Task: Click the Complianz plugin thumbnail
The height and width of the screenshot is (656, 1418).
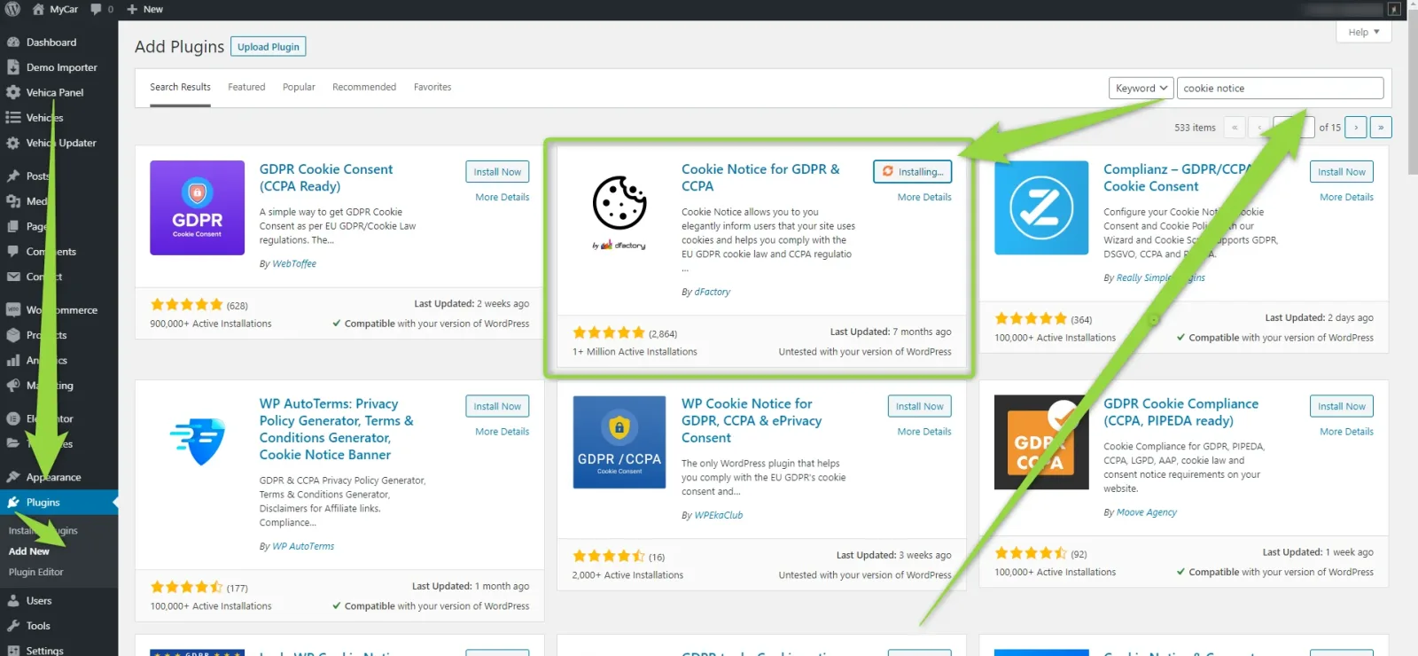Action: tap(1041, 207)
